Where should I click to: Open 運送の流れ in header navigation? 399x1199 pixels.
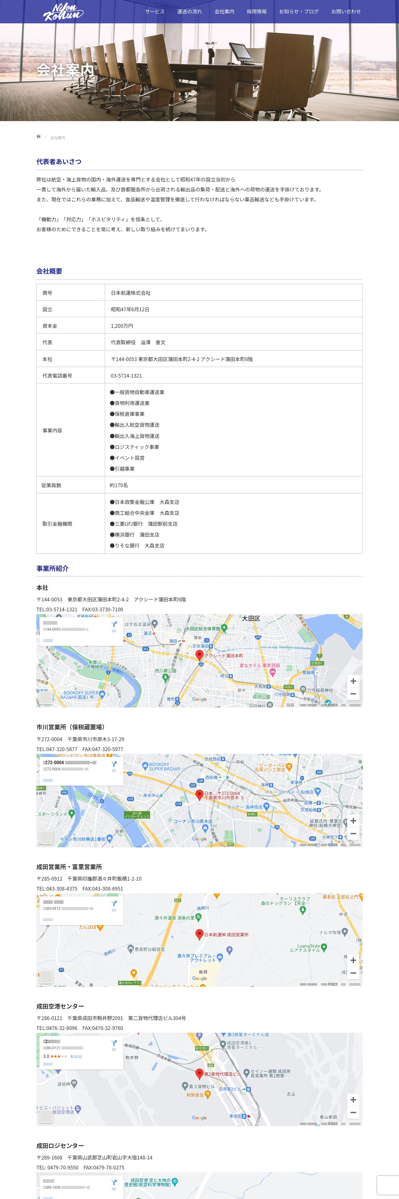[190, 12]
